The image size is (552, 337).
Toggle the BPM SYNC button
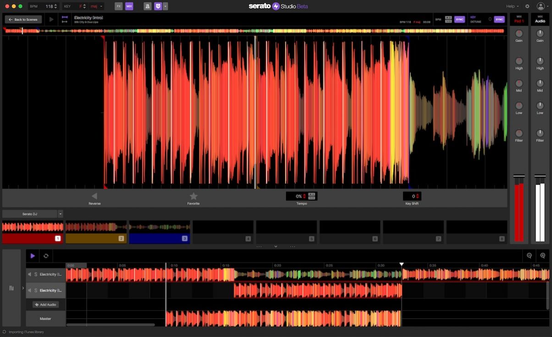coord(459,19)
